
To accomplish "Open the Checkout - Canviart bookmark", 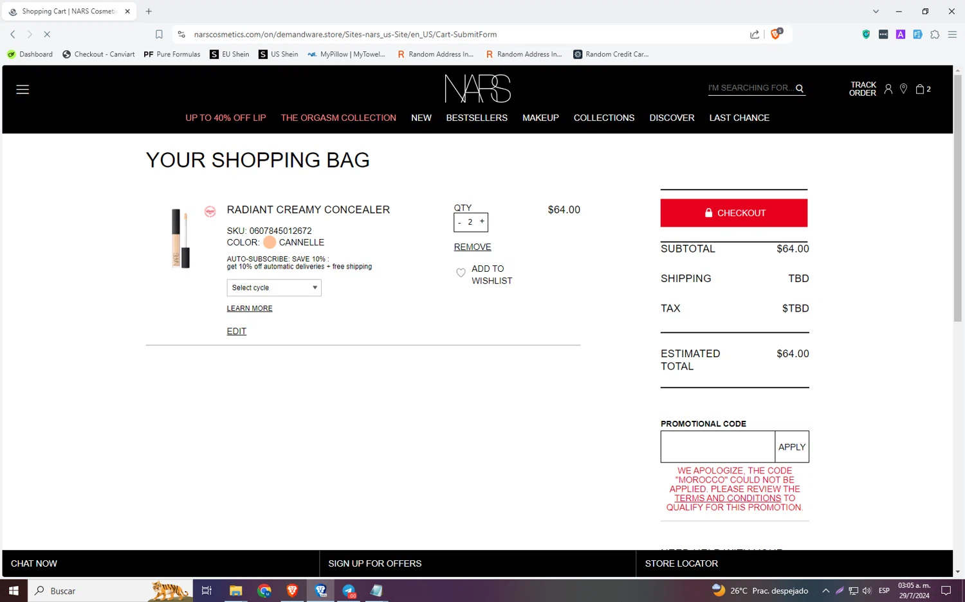I will (x=98, y=54).
